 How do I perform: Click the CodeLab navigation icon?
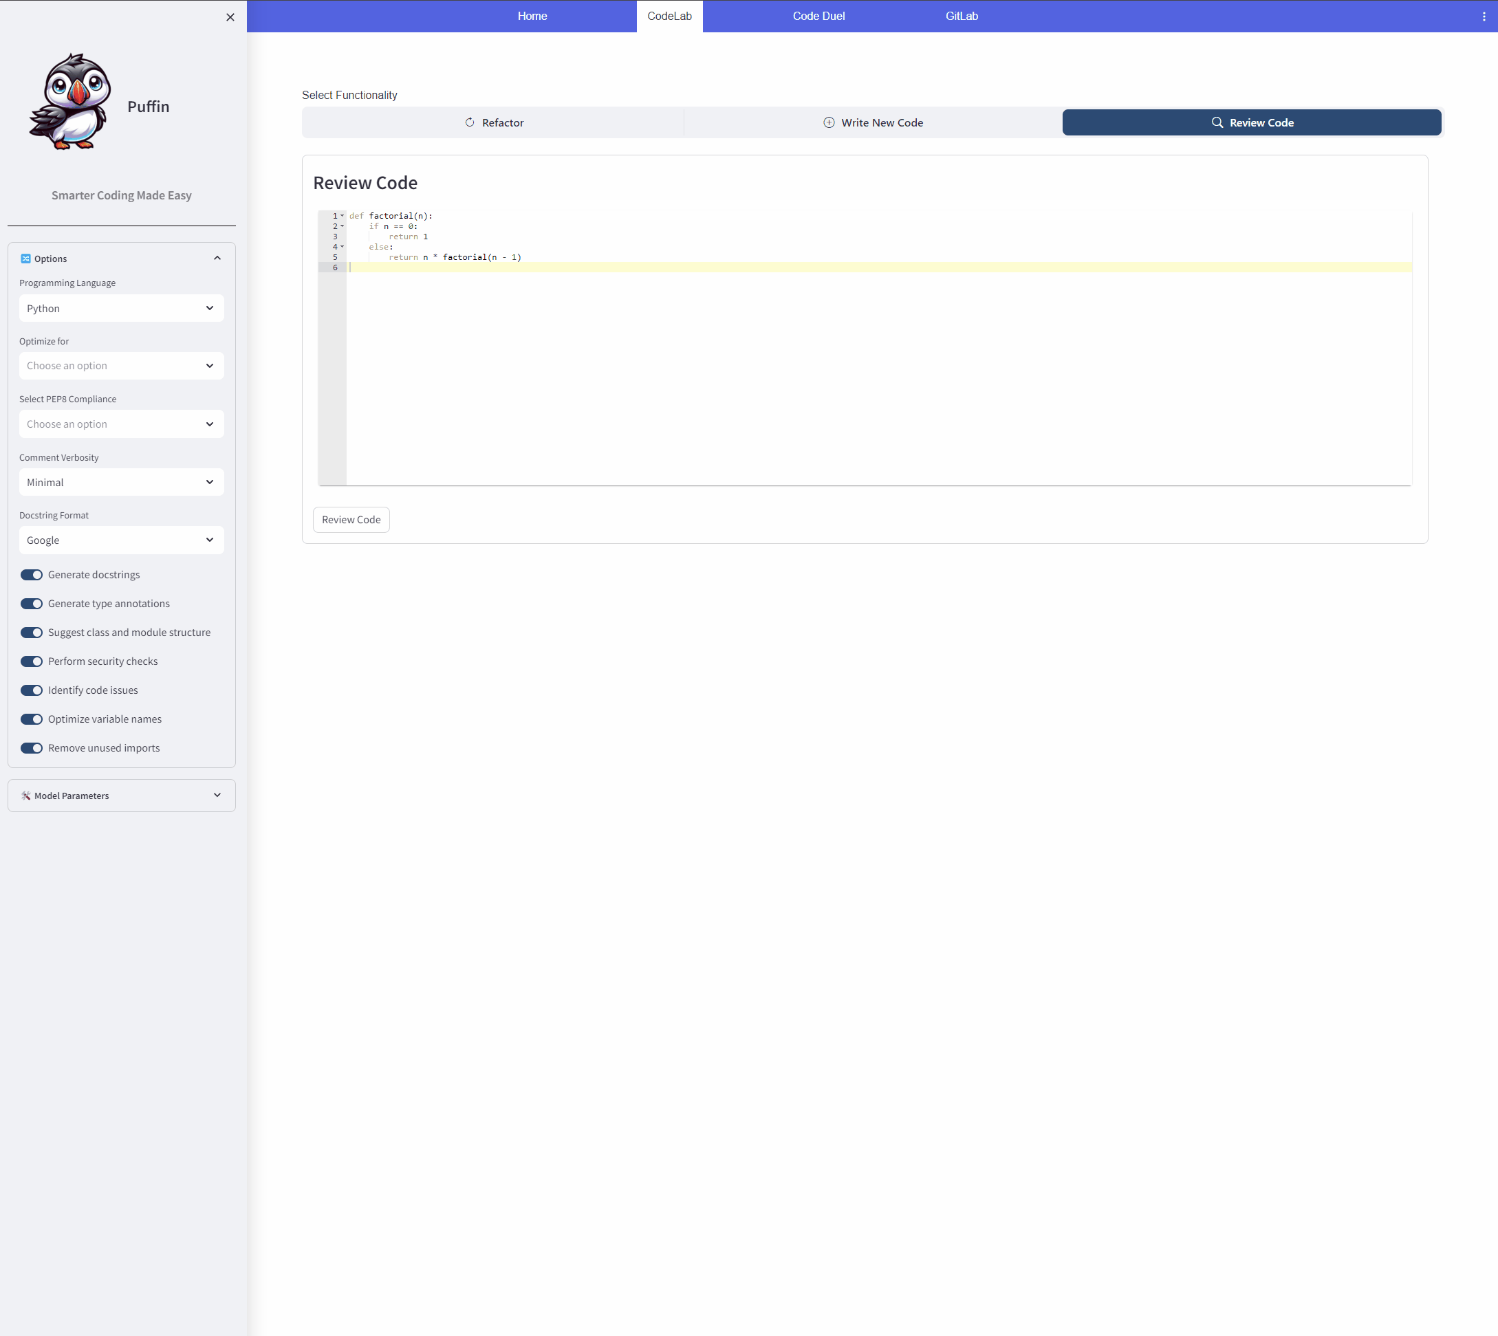pos(672,17)
